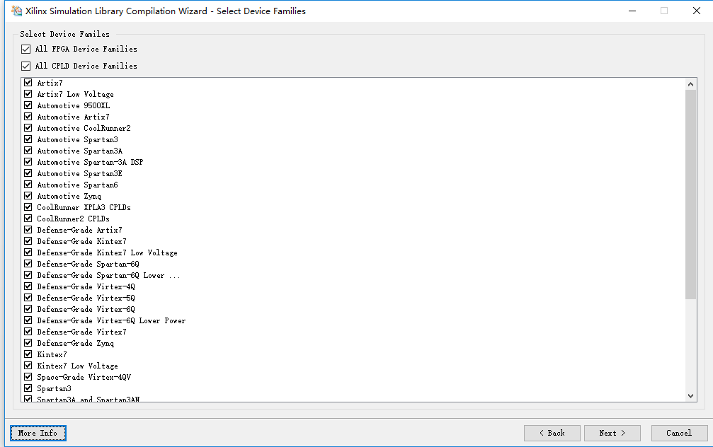Uncheck All CPLD Device Families checkbox
The width and height of the screenshot is (713, 447).
[26, 66]
